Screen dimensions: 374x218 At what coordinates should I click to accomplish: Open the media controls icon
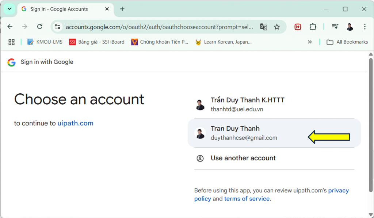pos(335,26)
